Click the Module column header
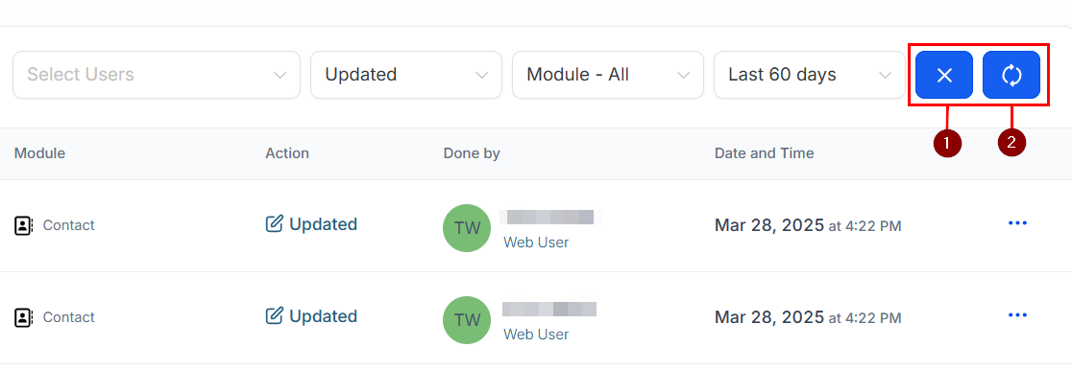This screenshot has height=370, width=1072. pos(39,153)
